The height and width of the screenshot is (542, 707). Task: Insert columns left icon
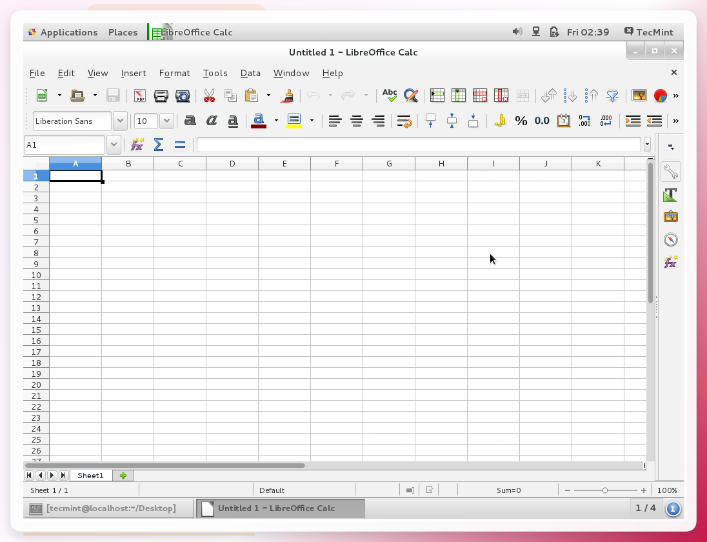tap(459, 95)
